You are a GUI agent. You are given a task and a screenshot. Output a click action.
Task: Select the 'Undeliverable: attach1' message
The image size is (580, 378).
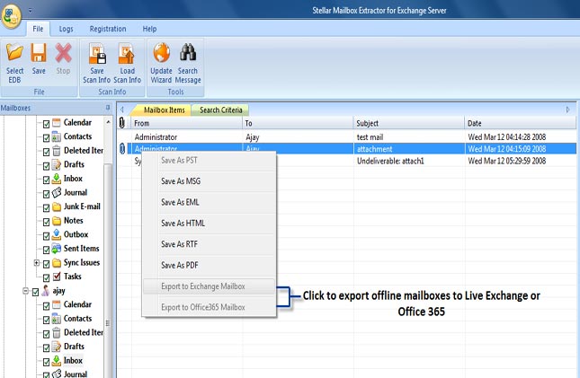[x=390, y=161]
